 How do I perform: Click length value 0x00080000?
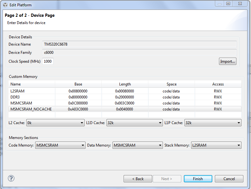(125, 91)
